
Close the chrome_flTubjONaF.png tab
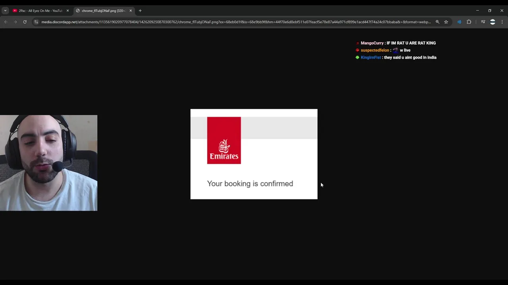point(131,11)
